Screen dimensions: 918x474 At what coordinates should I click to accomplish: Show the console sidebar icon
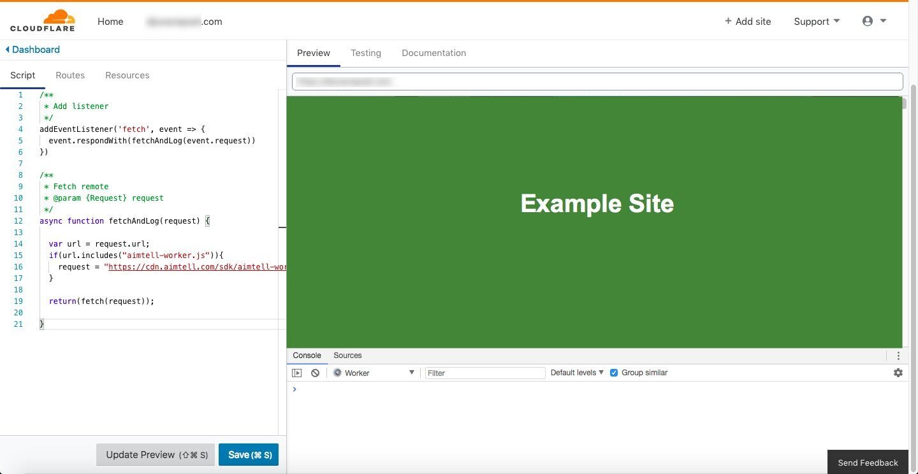[x=296, y=373]
